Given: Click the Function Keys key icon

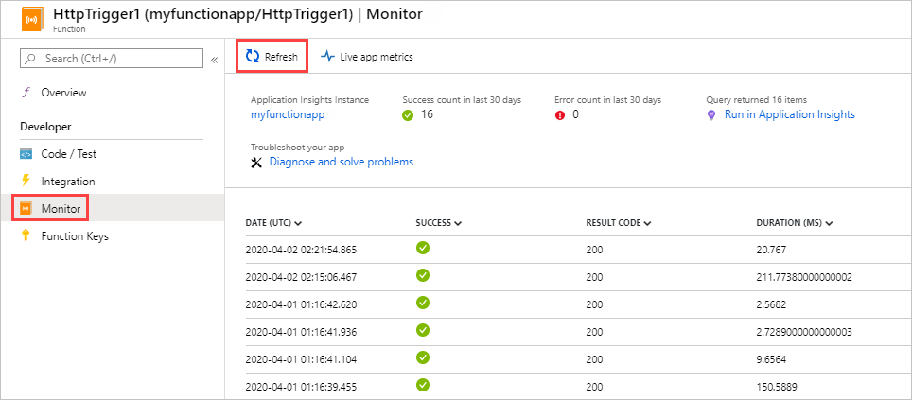Looking at the screenshot, I should (25, 235).
